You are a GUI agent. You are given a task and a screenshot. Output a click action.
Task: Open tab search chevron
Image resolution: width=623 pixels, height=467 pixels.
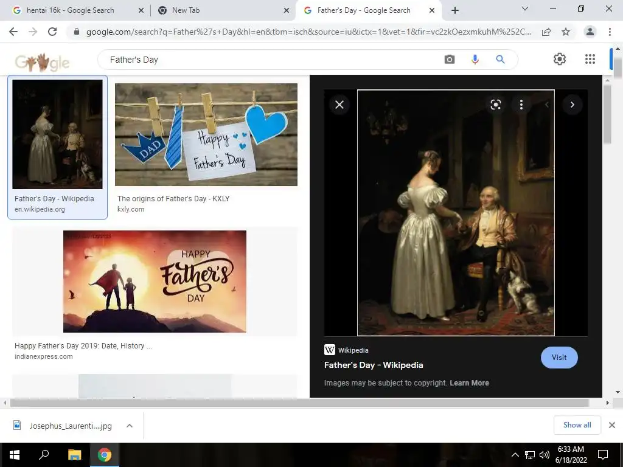(x=525, y=9)
